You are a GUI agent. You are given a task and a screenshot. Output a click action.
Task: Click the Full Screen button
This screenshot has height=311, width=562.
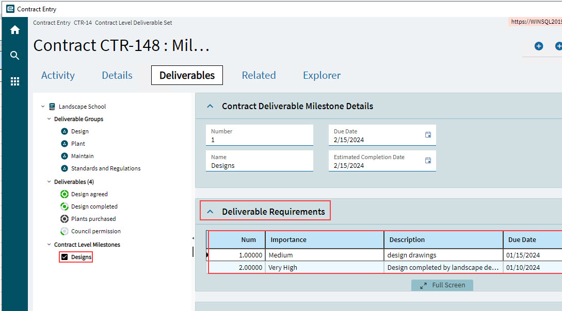(x=442, y=285)
